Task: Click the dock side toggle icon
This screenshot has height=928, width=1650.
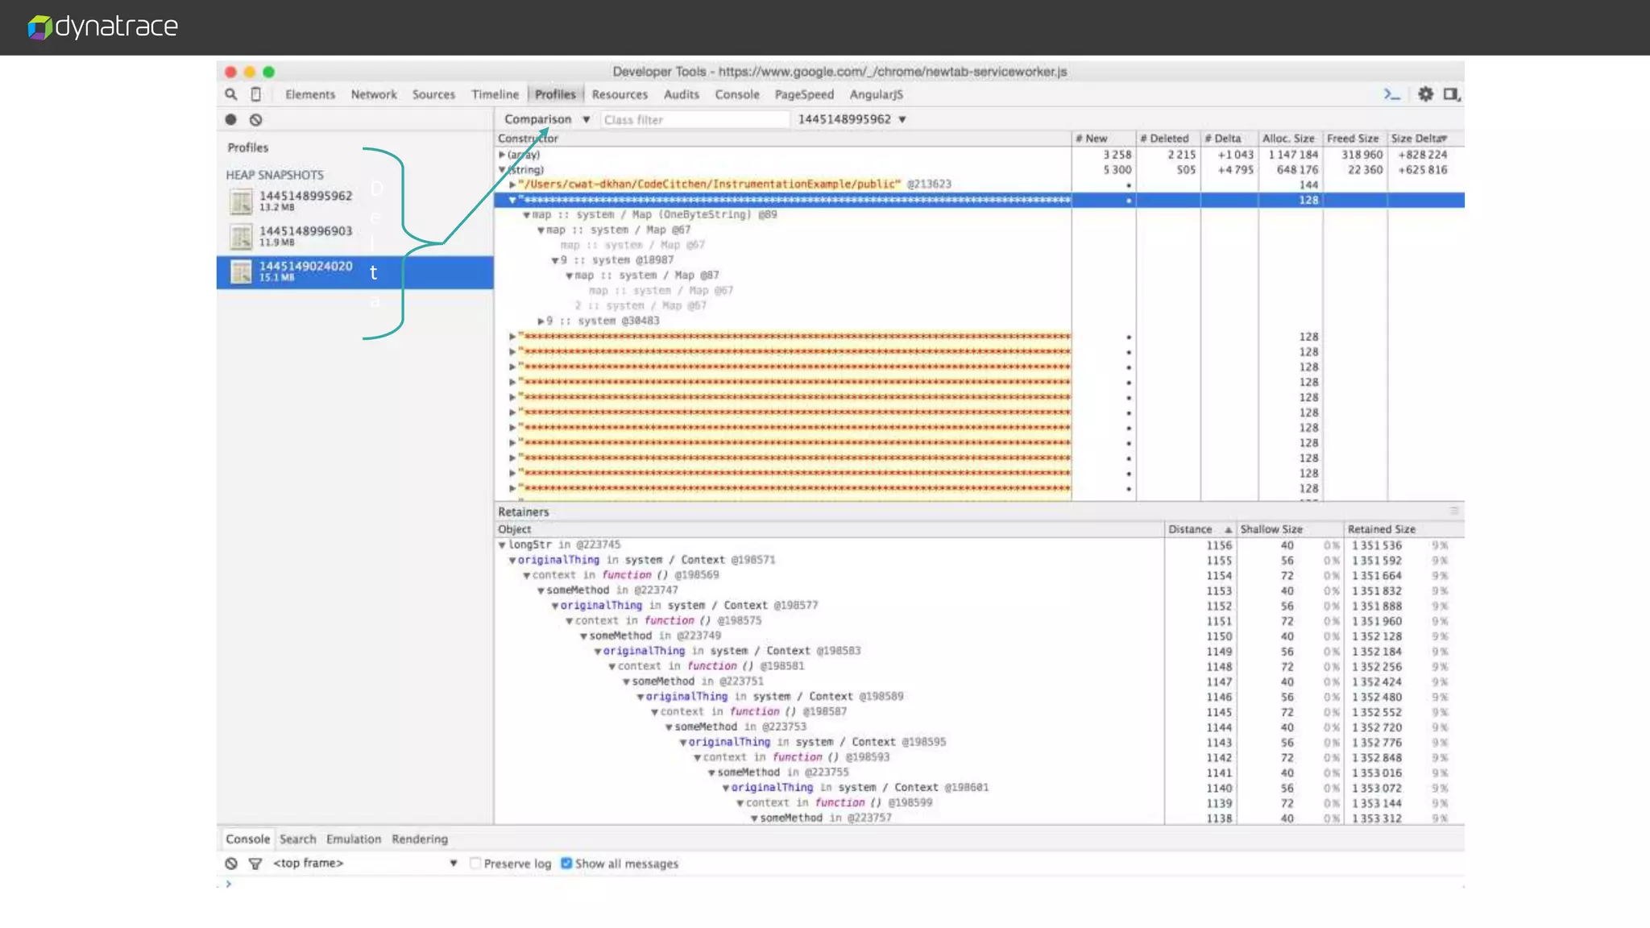Action: tap(1451, 94)
